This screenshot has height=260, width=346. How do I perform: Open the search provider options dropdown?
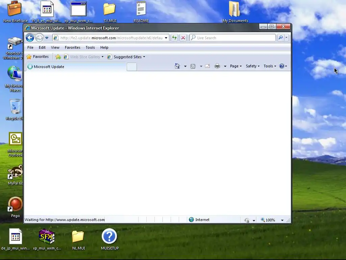(287, 38)
